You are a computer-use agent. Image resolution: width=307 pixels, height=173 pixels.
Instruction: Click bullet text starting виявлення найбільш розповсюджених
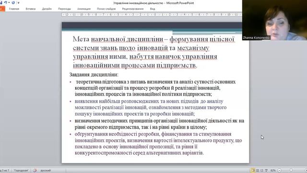click(151, 108)
